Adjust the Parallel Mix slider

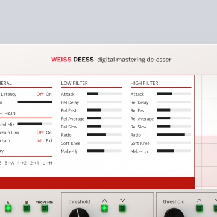click(x=35, y=124)
